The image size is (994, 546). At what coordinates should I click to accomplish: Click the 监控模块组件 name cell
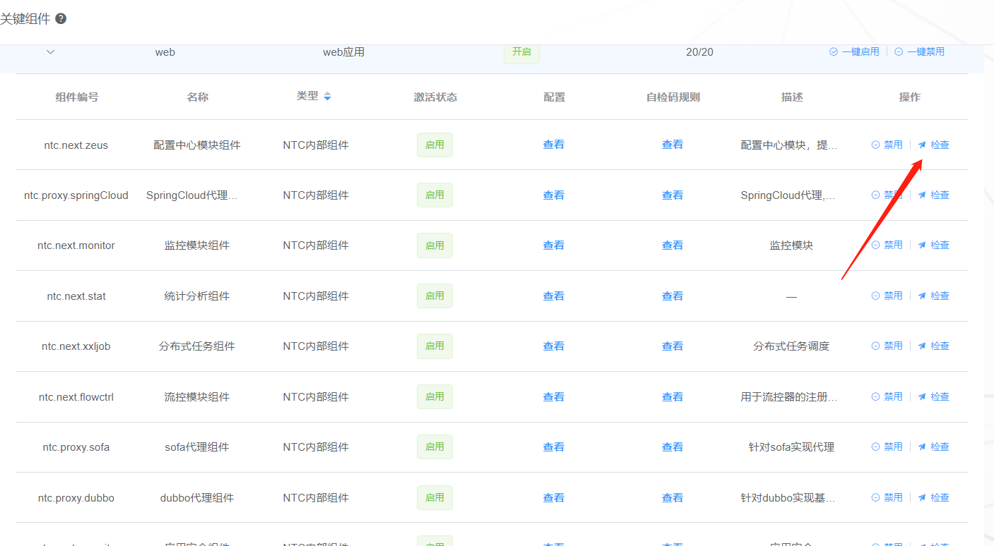click(197, 245)
